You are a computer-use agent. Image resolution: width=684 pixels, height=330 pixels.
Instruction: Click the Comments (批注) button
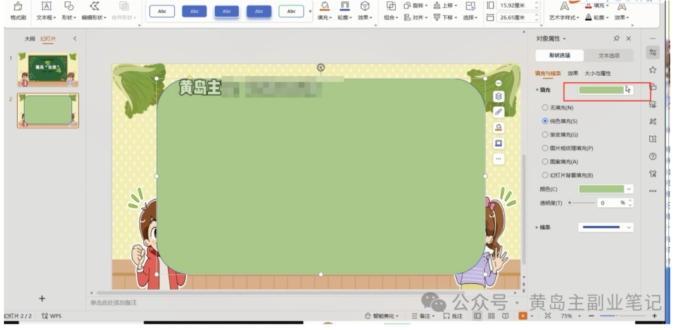[x=453, y=315]
